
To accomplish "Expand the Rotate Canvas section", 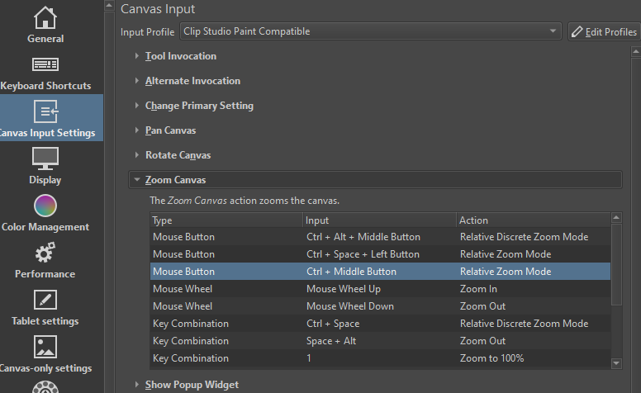I will pyautogui.click(x=178, y=155).
